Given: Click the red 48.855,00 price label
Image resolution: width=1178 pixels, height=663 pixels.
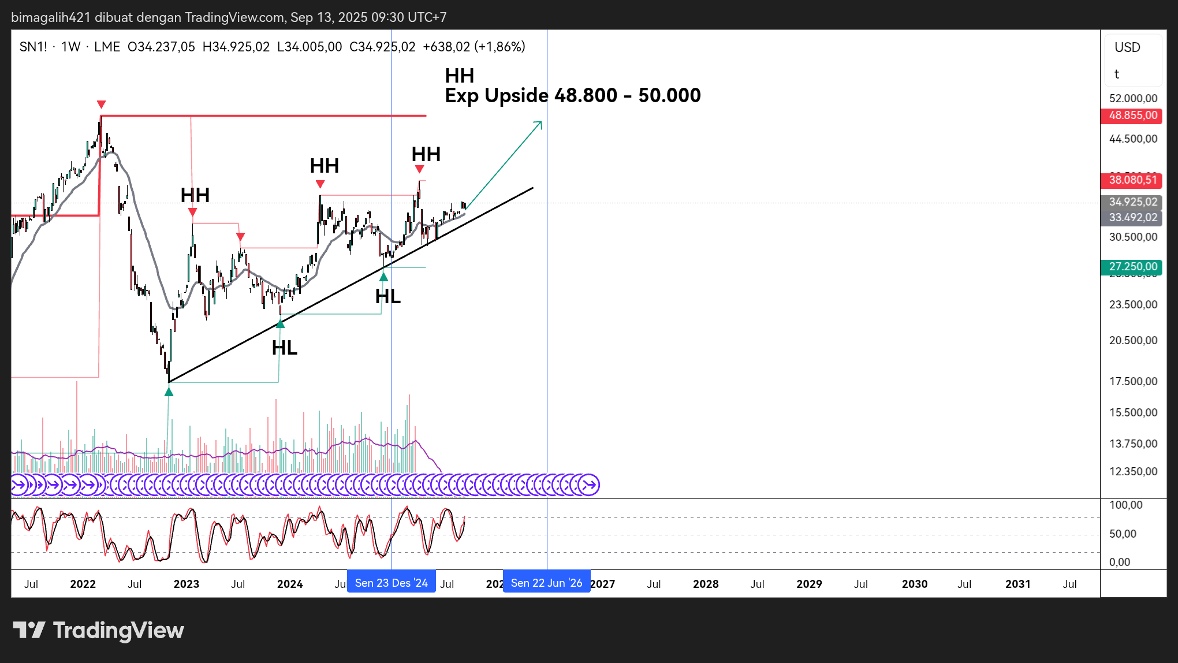Looking at the screenshot, I should (1132, 115).
